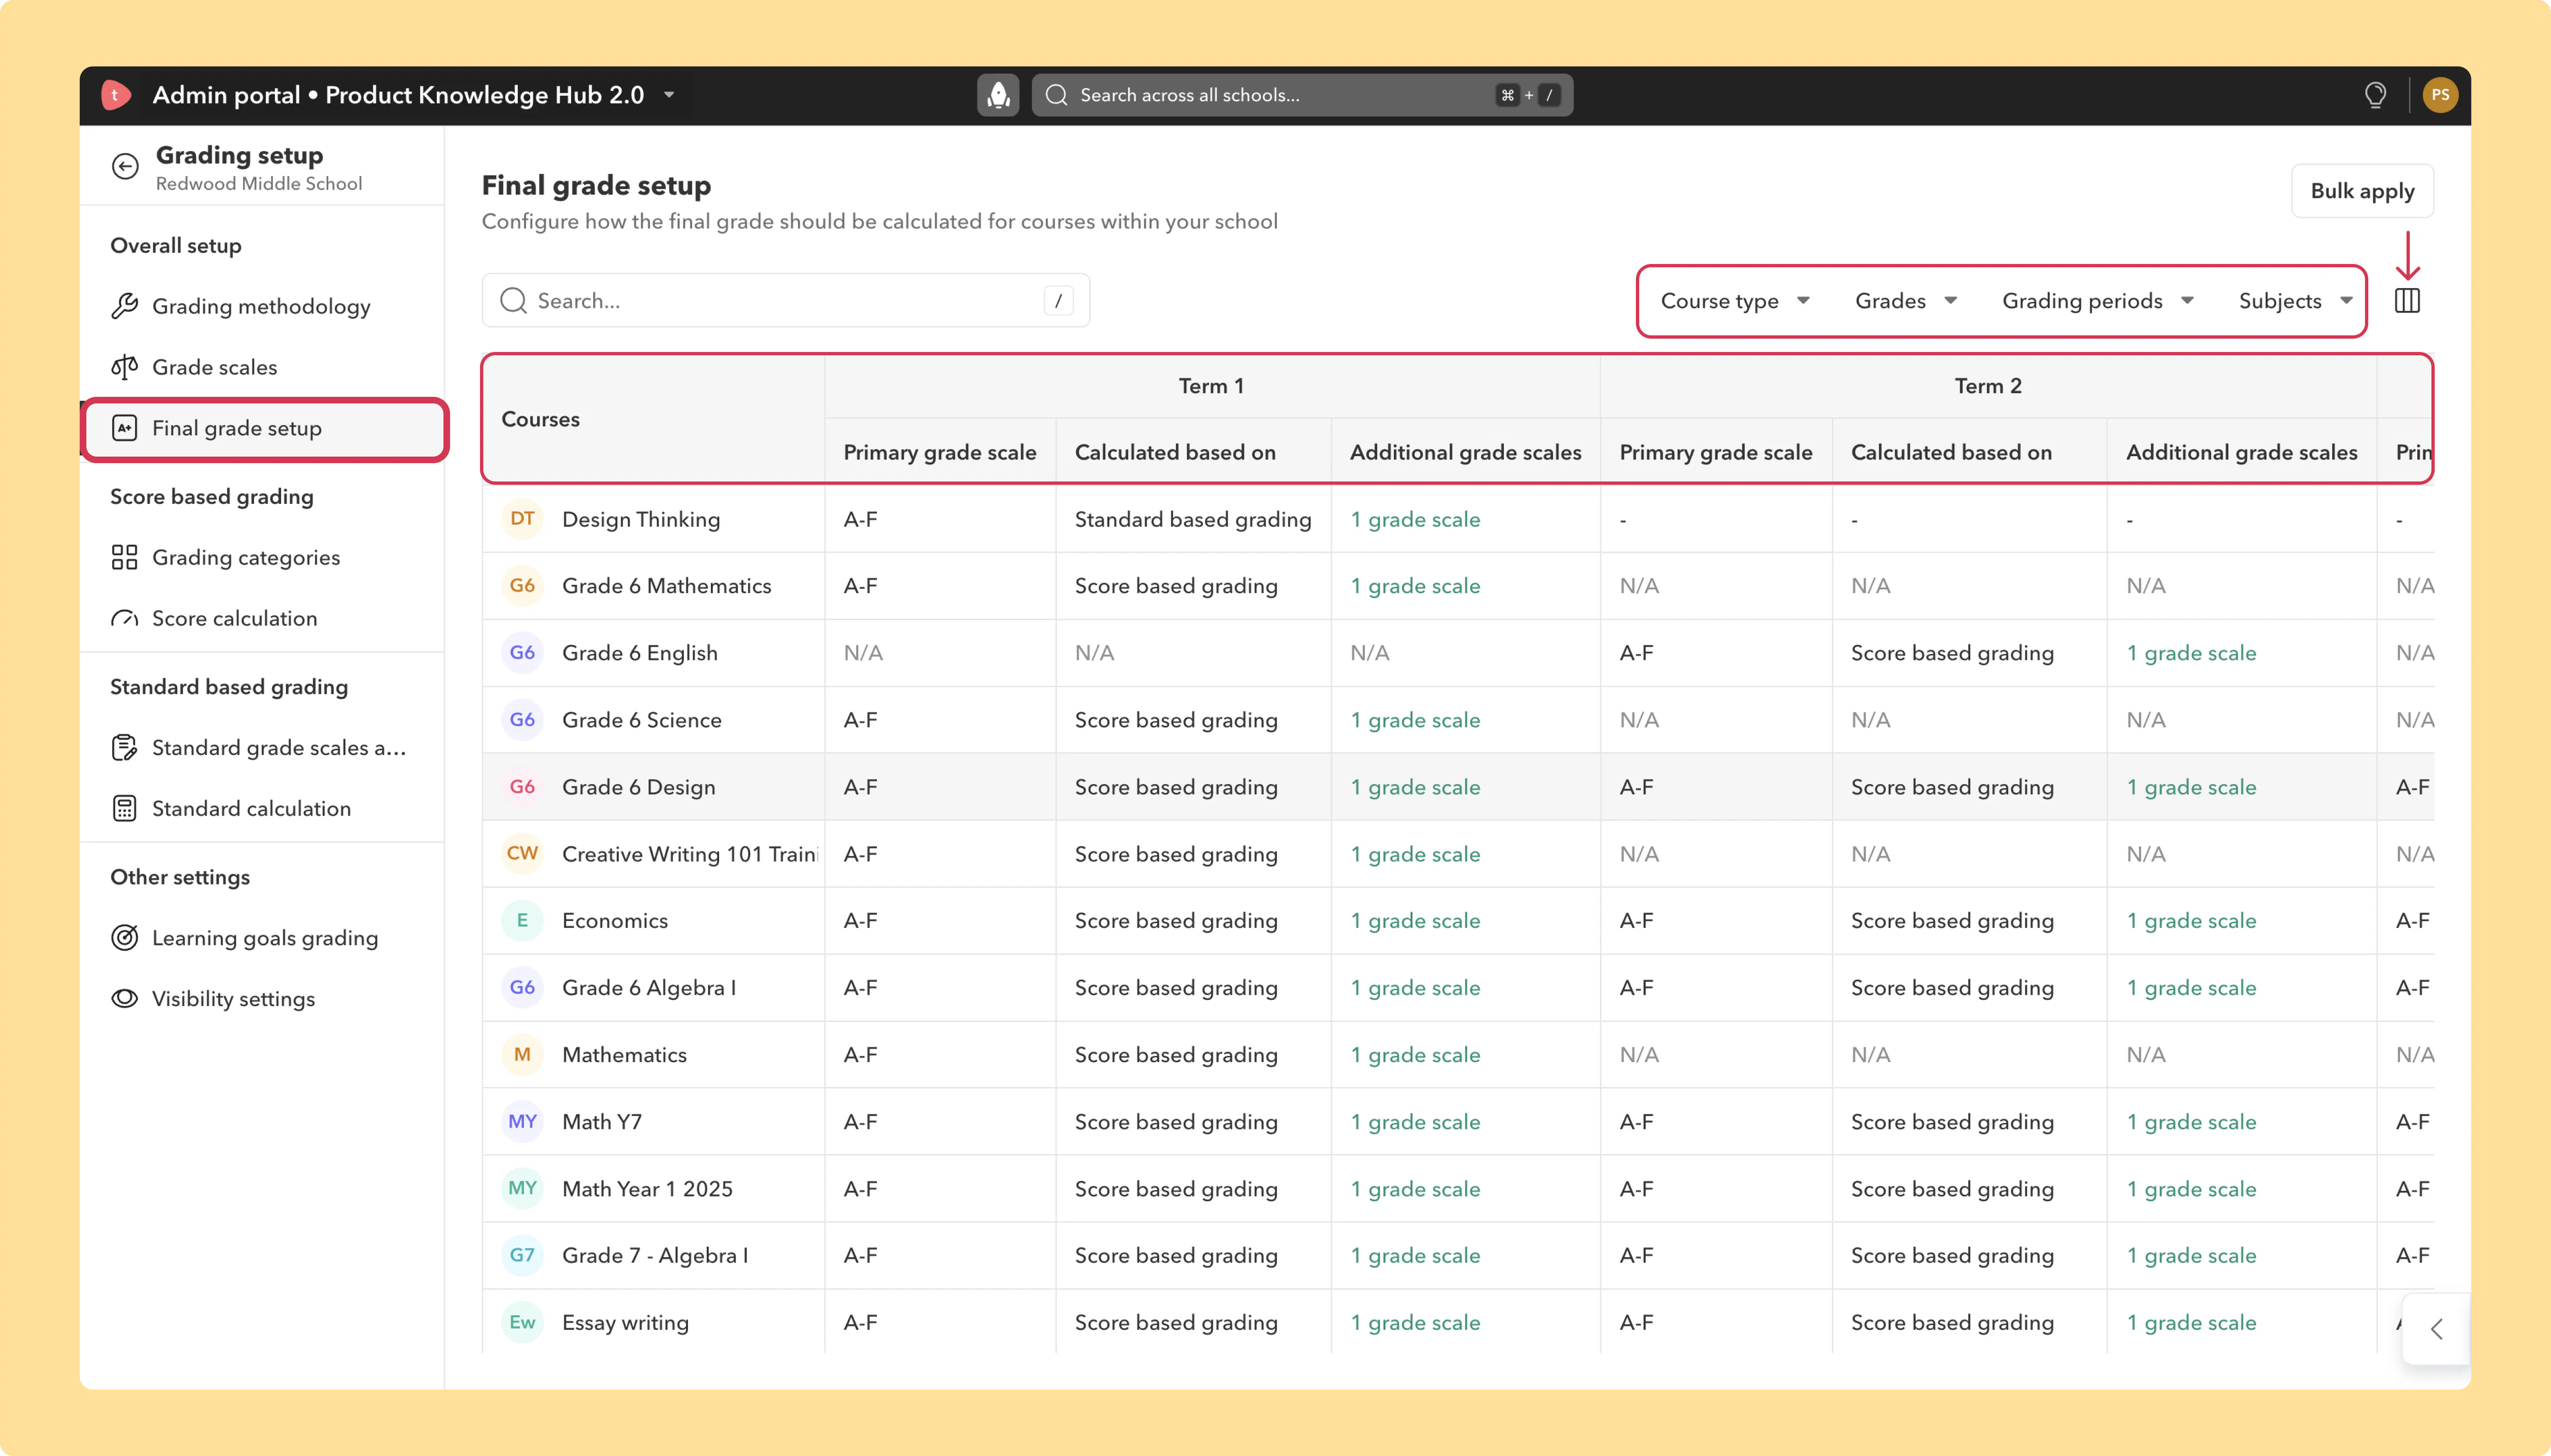Click the G6 avatar for Grade 6 Design
Viewport: 2551px width, 1456px height.
522,787
